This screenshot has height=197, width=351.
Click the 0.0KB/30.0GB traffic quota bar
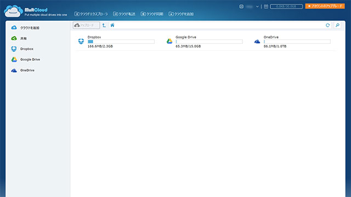click(x=286, y=7)
